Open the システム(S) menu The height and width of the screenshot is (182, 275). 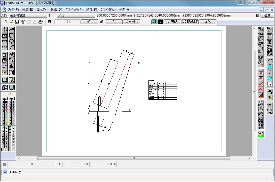[x=91, y=10]
